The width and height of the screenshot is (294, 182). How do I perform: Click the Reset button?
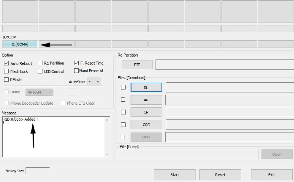click(x=220, y=175)
